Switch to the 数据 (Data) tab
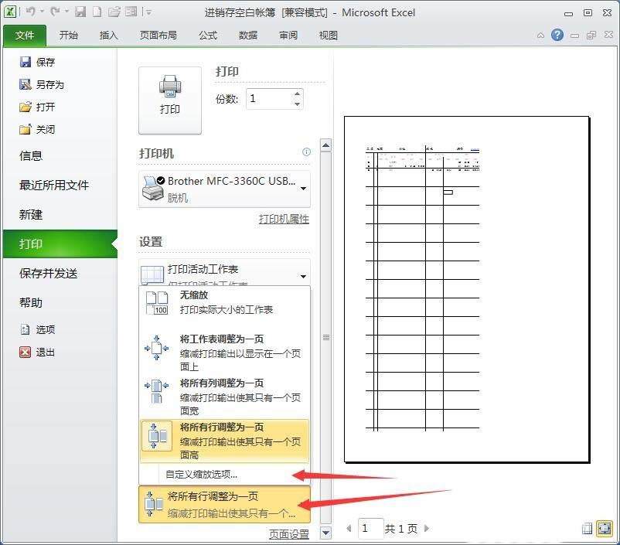This screenshot has height=545, width=620. [248, 36]
